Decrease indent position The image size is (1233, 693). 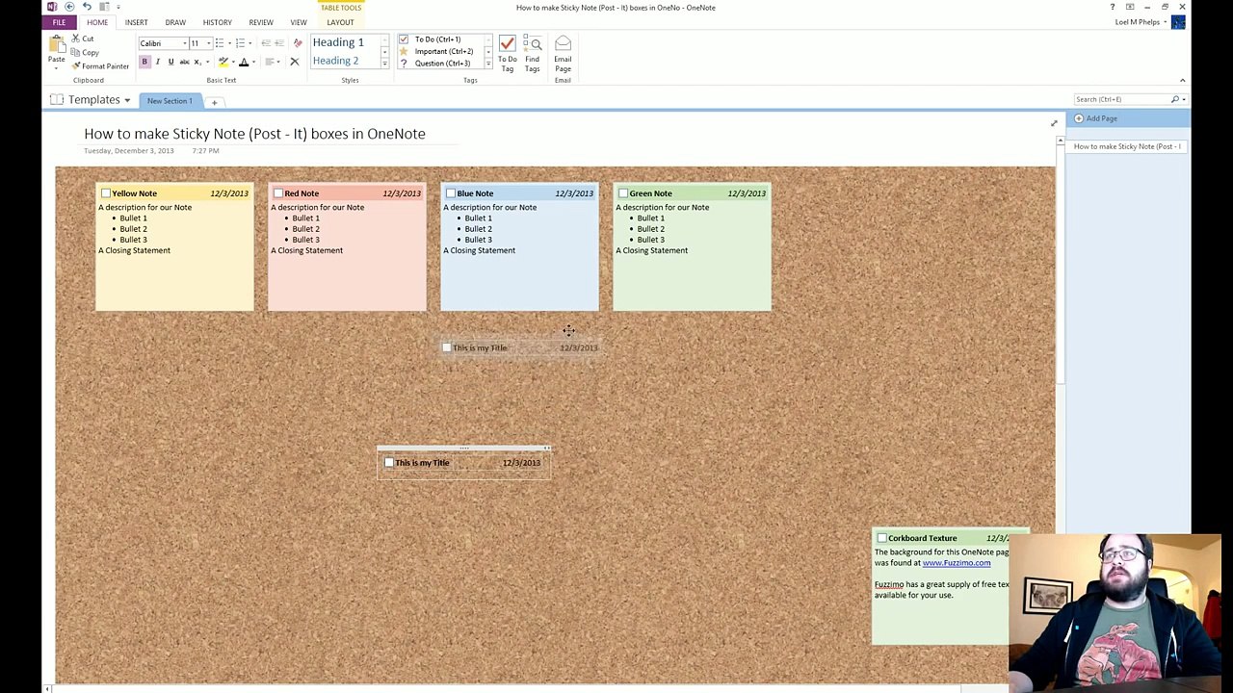point(266,43)
